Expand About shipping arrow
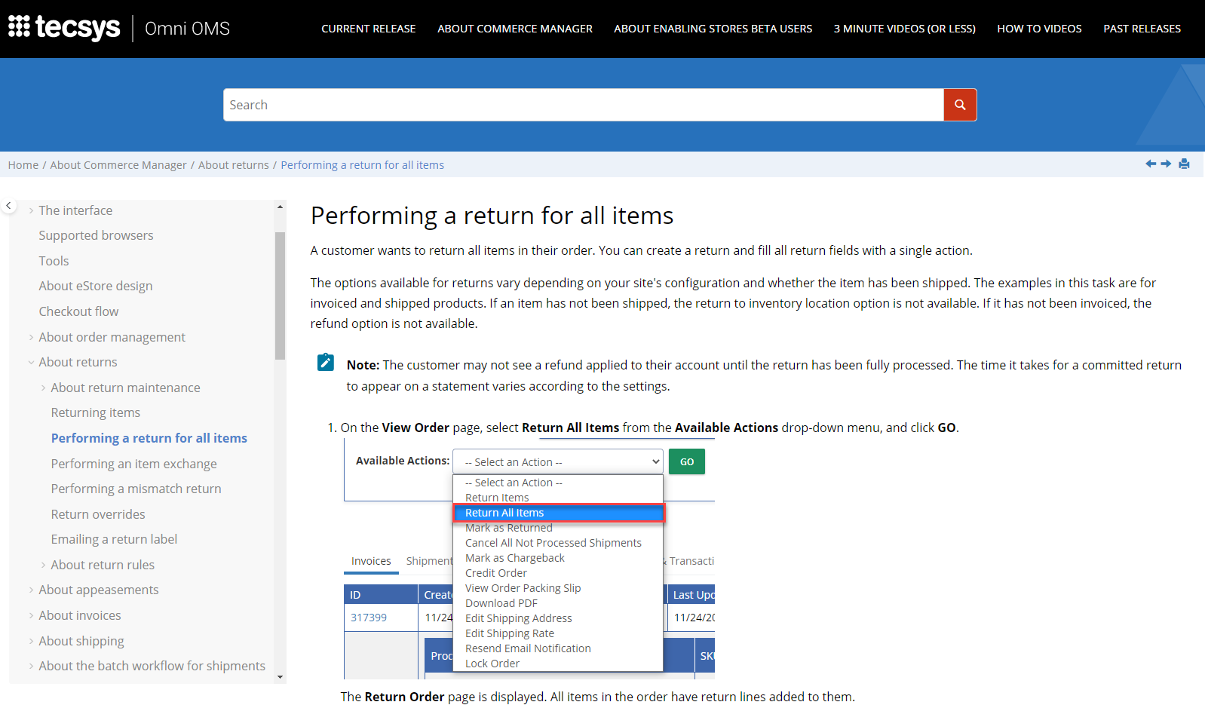 [31, 642]
